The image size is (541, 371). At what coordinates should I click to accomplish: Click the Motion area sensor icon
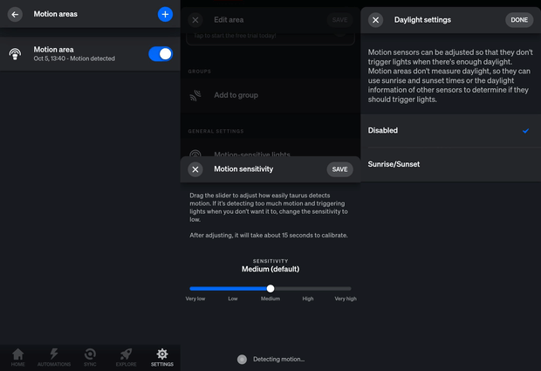[x=15, y=54]
